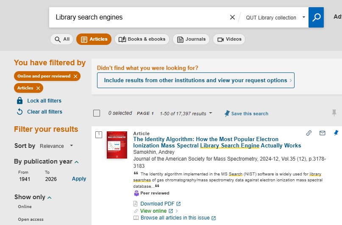Remove the Online and peer reviewed filter
This screenshot has height=225, width=342.
(x=75, y=76)
